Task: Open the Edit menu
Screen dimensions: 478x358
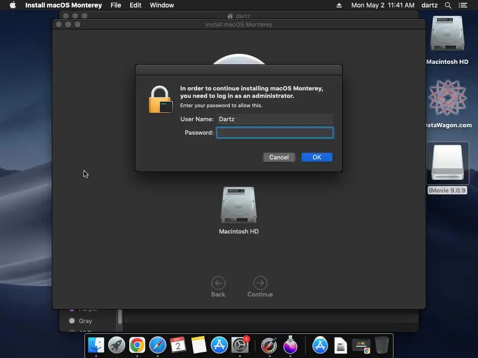Action: point(135,5)
